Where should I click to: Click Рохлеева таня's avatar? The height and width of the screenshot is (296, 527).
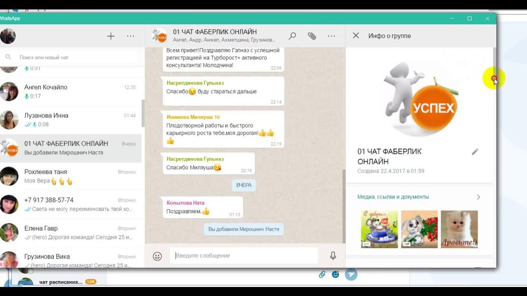tap(9, 176)
